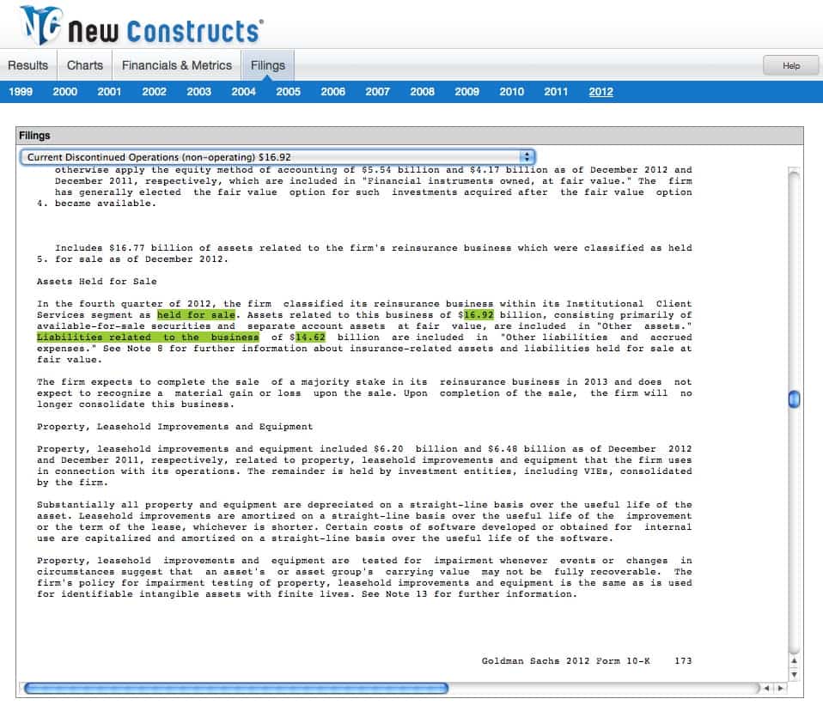Select the 2004 year link
Image resolution: width=823 pixels, height=705 pixels.
pyautogui.click(x=243, y=92)
